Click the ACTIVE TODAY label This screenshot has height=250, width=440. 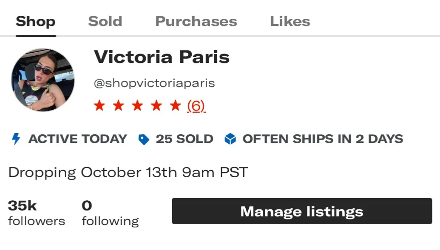tap(77, 139)
